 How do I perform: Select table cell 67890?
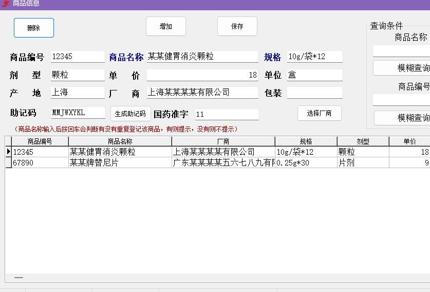tap(40, 162)
